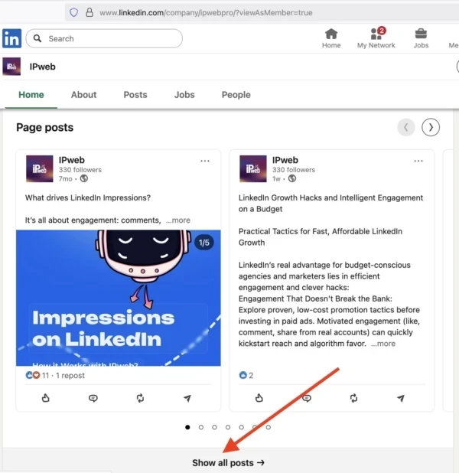Go to next page posts arrow
This screenshot has height=473, width=459.
click(x=431, y=127)
